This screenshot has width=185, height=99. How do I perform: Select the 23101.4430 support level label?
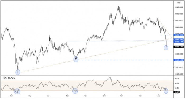click(x=178, y=60)
